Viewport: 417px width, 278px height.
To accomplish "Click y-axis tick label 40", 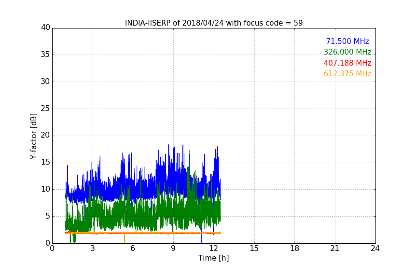I will coord(45,28).
